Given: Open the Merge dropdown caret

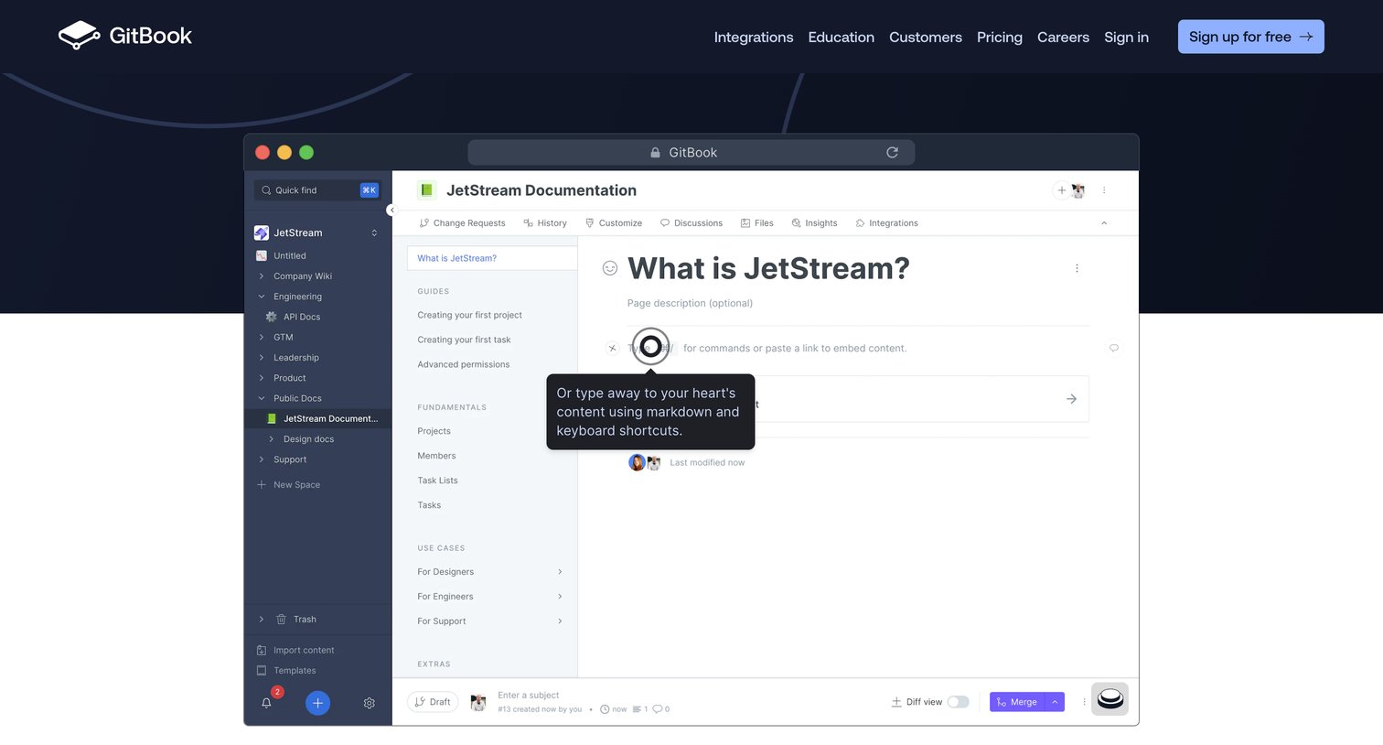Looking at the screenshot, I should (1055, 702).
